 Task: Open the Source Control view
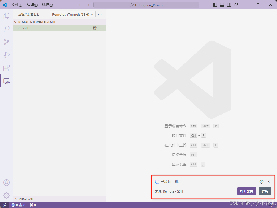click(x=6, y=42)
